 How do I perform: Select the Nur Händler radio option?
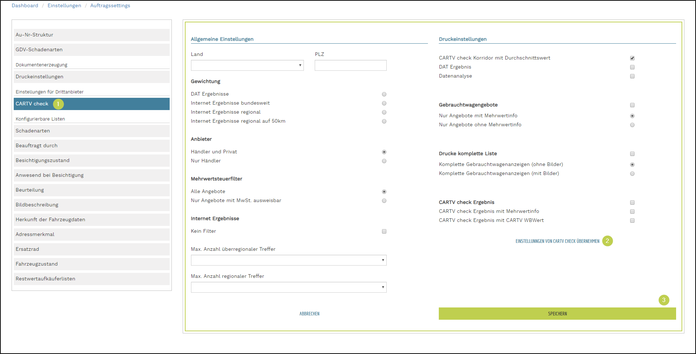pos(384,161)
